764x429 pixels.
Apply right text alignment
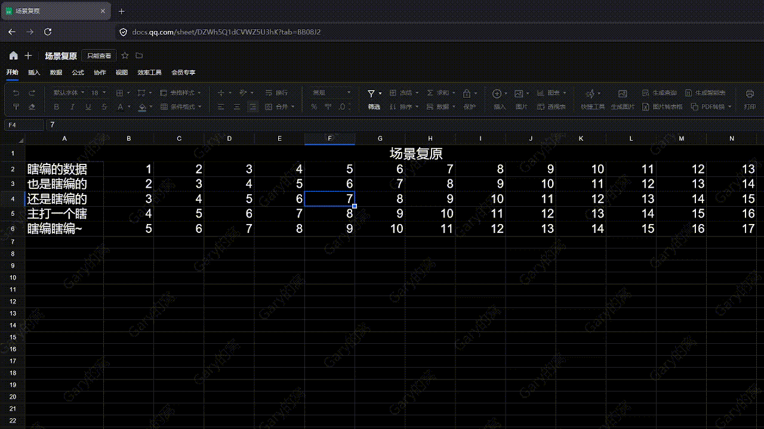pos(252,107)
